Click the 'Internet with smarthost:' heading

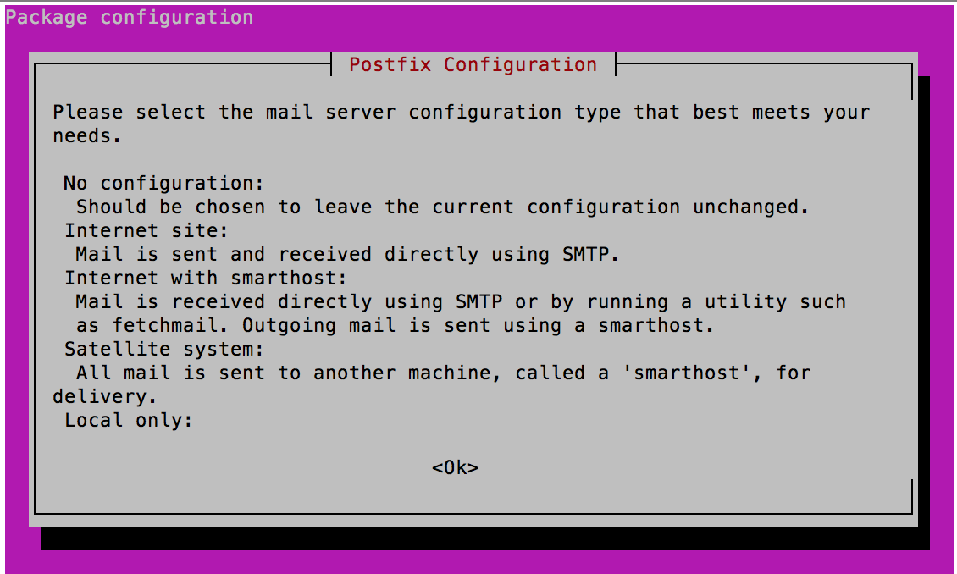click(x=206, y=279)
